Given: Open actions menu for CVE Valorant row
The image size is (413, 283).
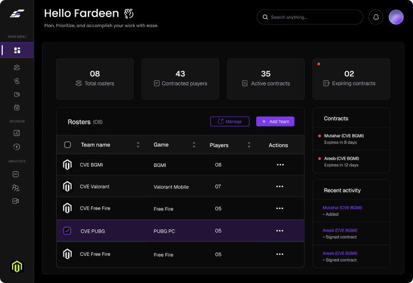Looking at the screenshot, I should (x=280, y=186).
